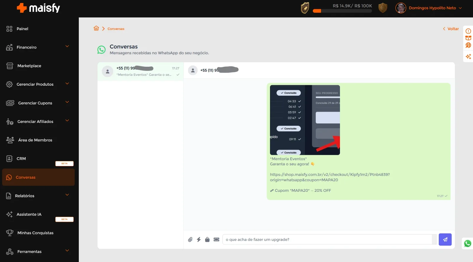
Task: Click the globe icon on the right edge
Action: [468, 45]
